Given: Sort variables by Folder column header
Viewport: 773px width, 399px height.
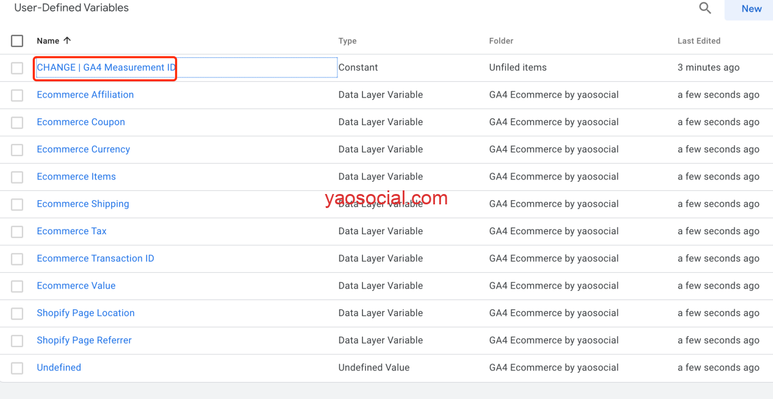Looking at the screenshot, I should (501, 41).
